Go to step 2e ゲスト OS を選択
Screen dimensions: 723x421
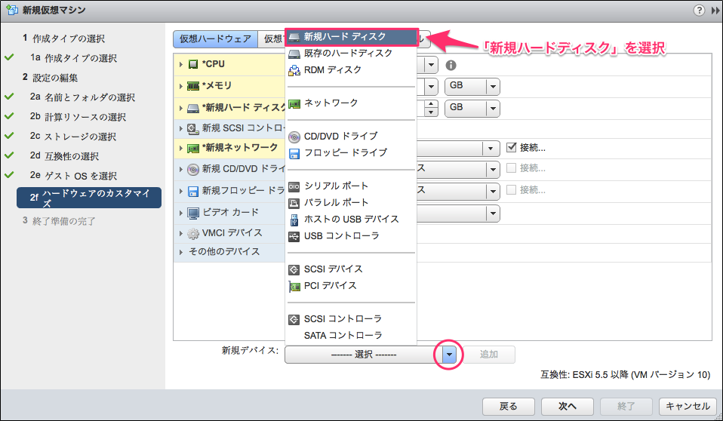click(x=73, y=176)
